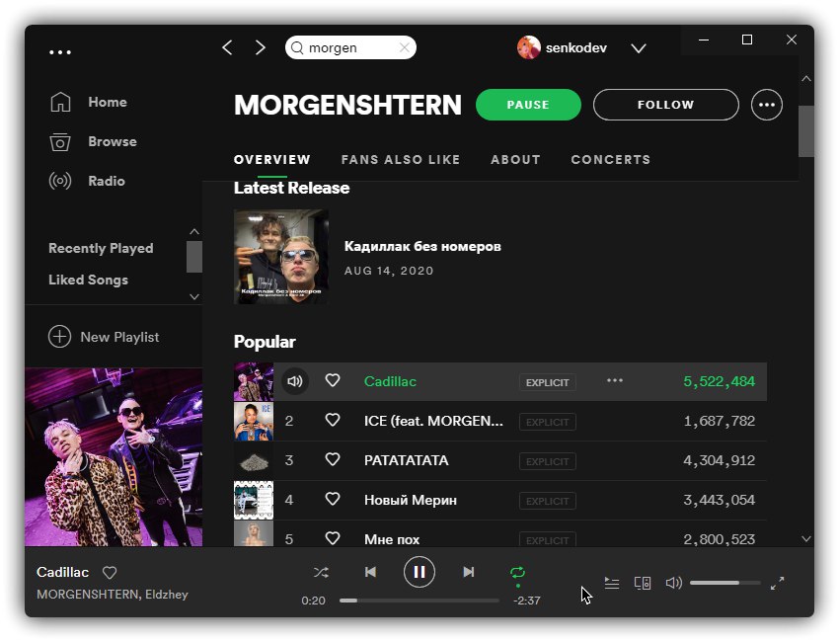Expand the user account dropdown arrow
The height and width of the screenshot is (642, 839).
point(639,48)
